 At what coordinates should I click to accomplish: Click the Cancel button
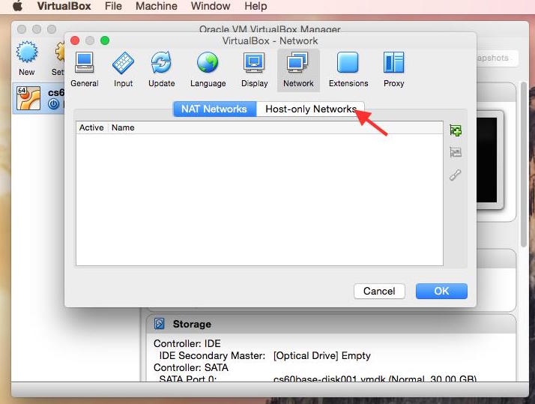tap(379, 291)
